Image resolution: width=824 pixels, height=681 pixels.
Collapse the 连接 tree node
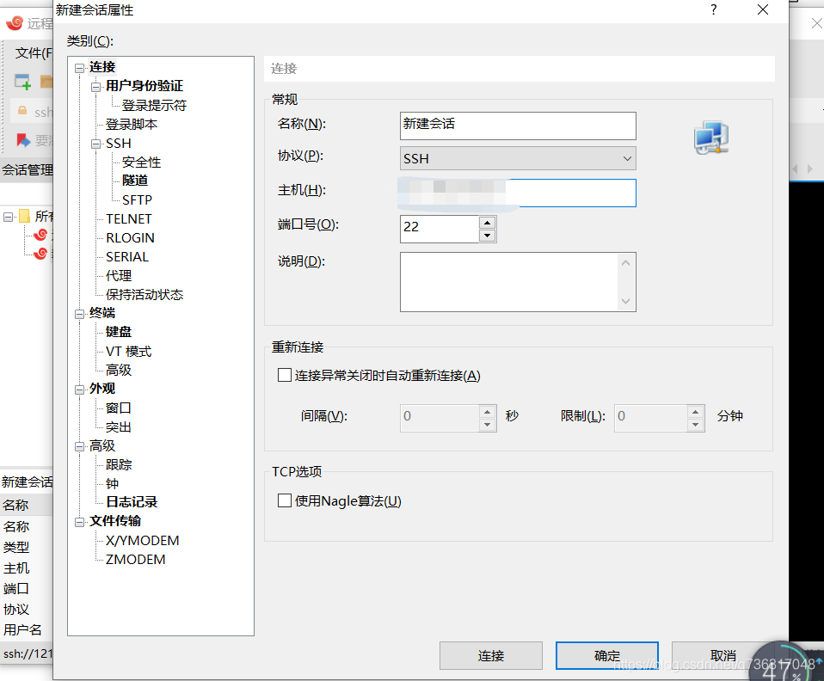(x=79, y=68)
